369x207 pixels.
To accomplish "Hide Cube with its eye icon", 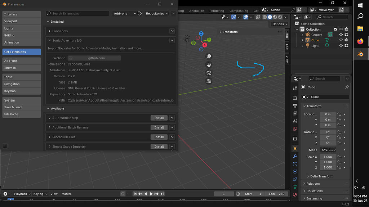I will (x=341, y=40).
